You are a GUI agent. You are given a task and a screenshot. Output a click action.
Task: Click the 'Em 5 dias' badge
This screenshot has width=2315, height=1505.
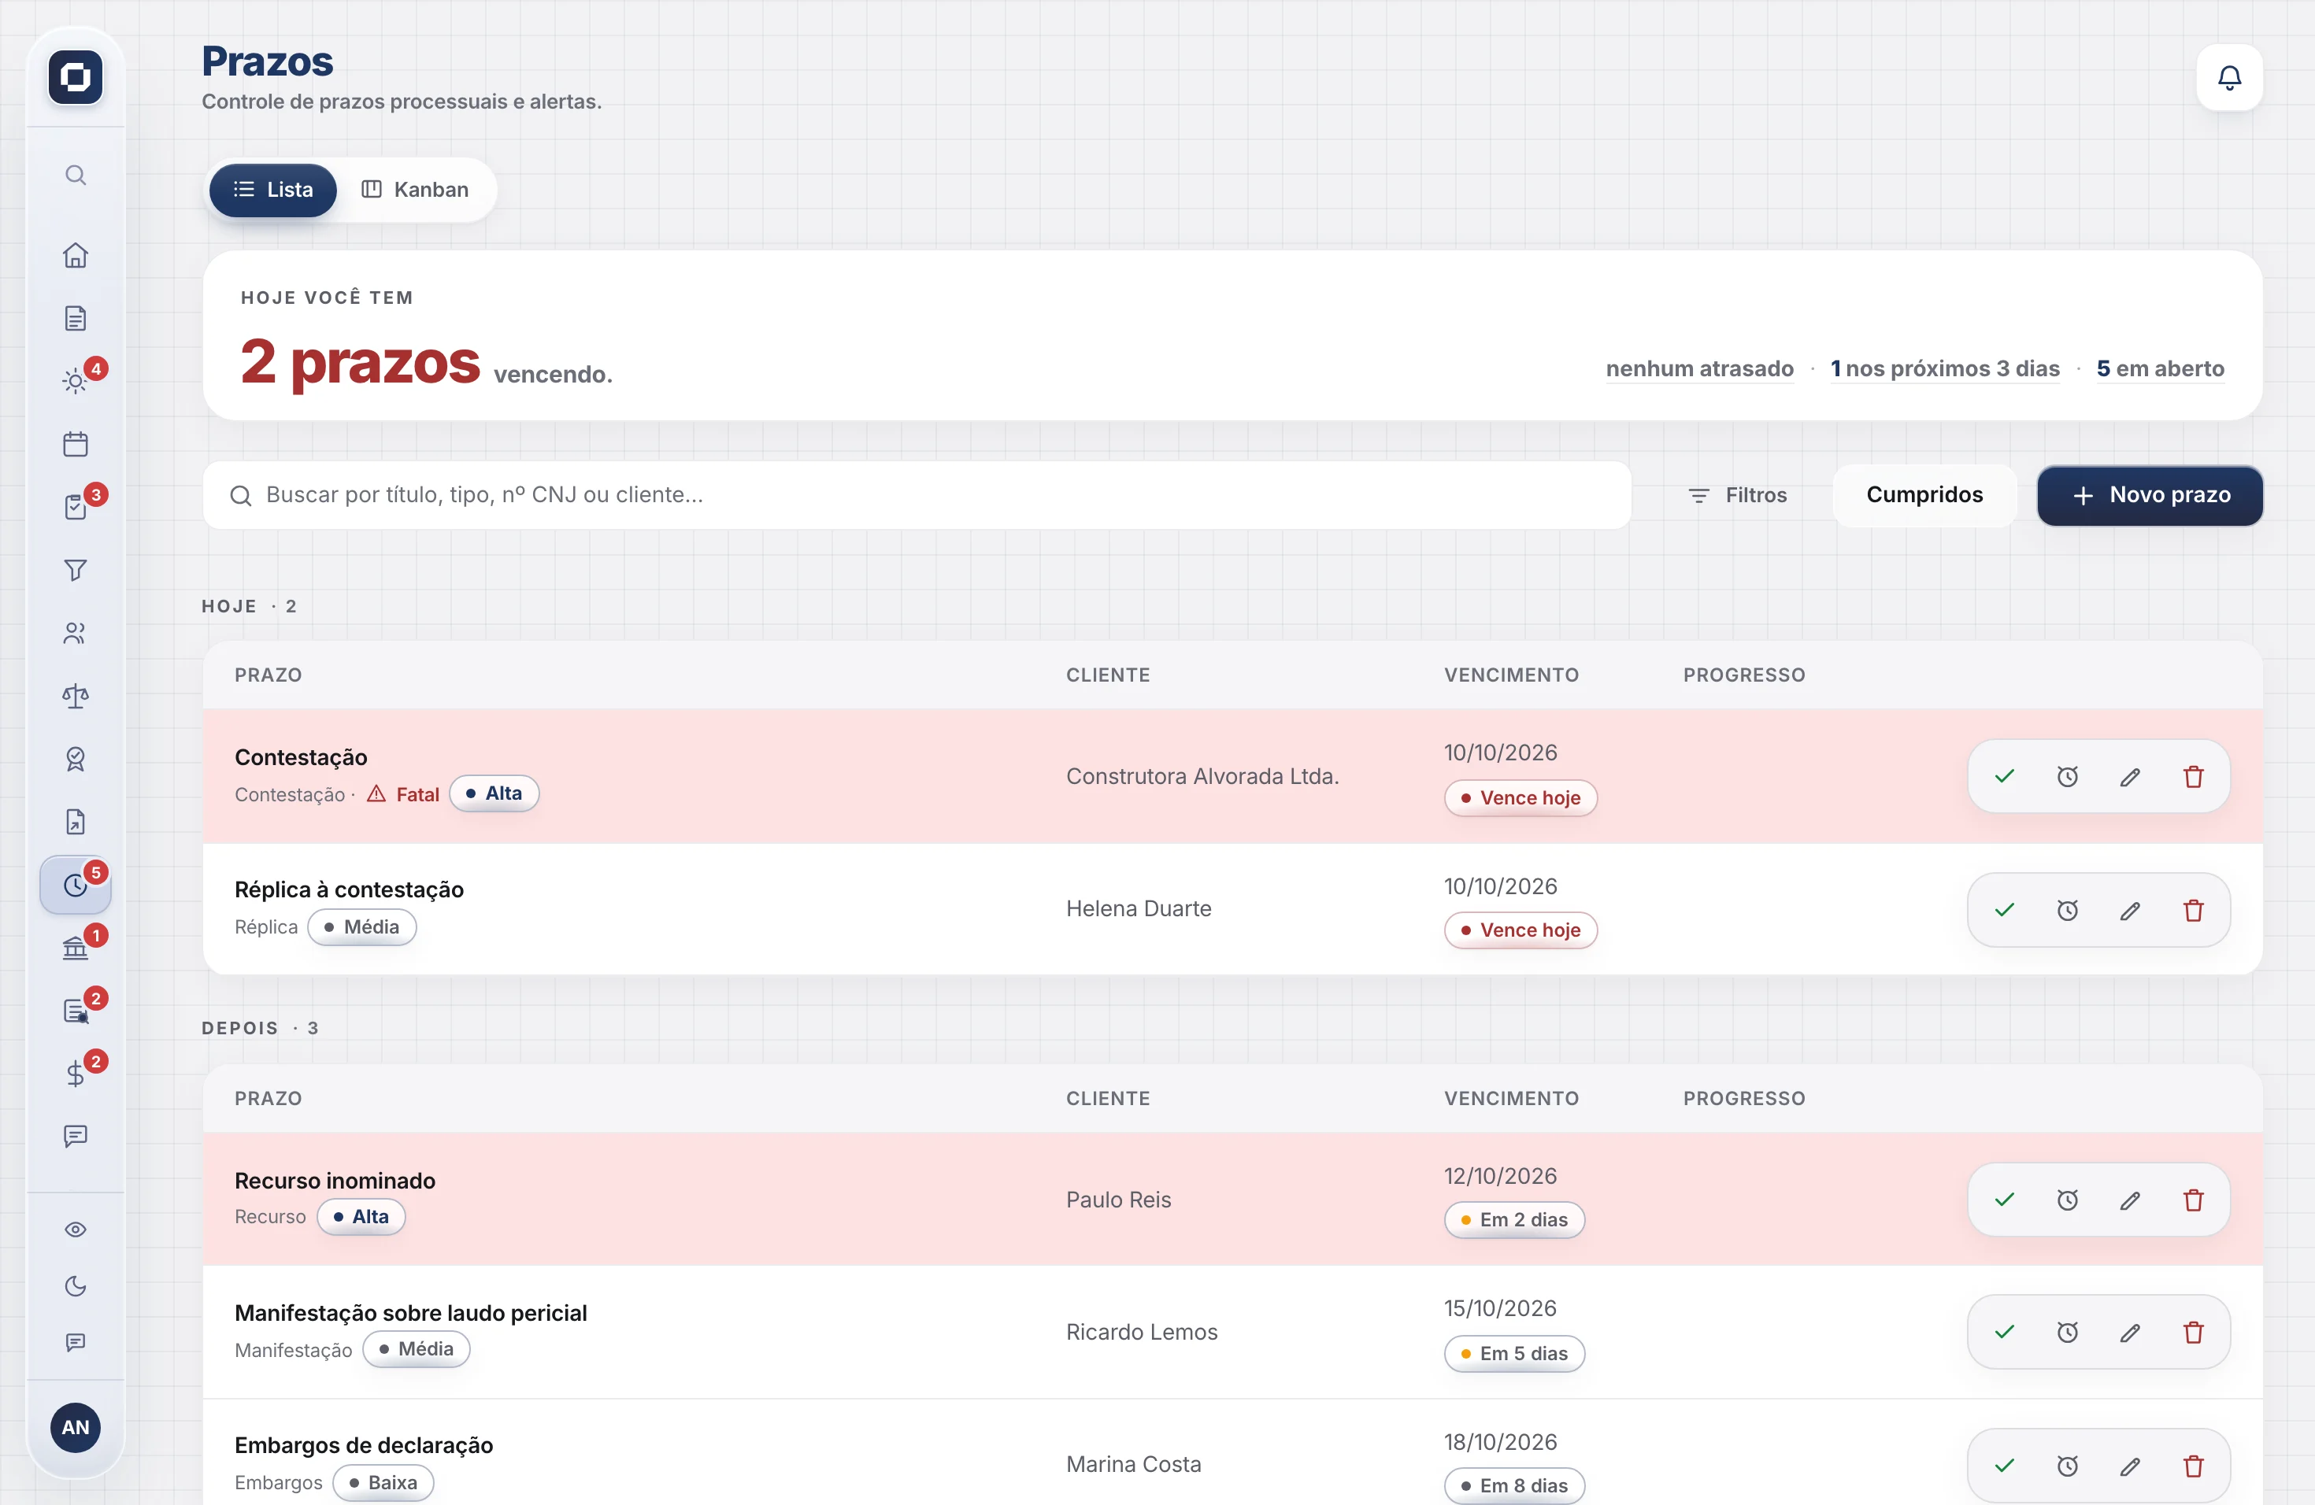point(1513,1352)
